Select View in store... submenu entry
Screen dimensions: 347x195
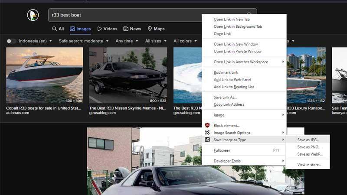coord(308,165)
